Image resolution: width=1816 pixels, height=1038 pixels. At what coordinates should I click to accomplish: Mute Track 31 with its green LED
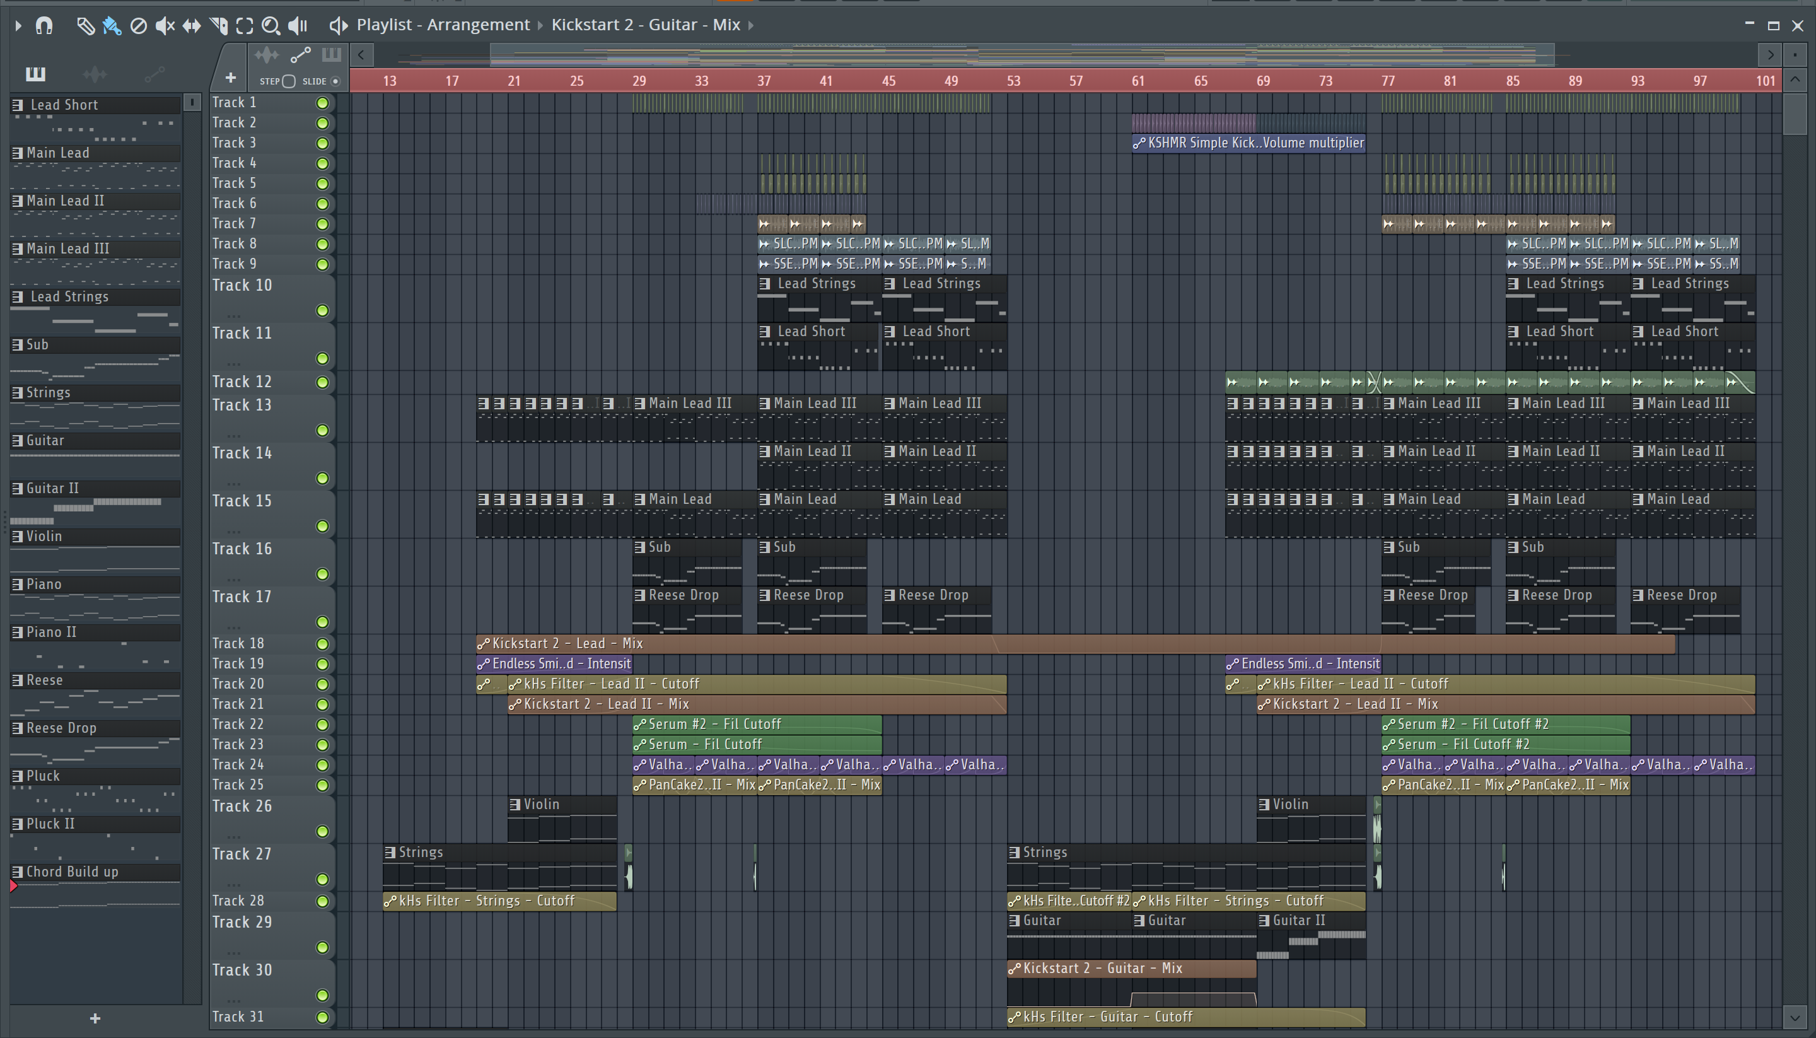pyautogui.click(x=322, y=1018)
